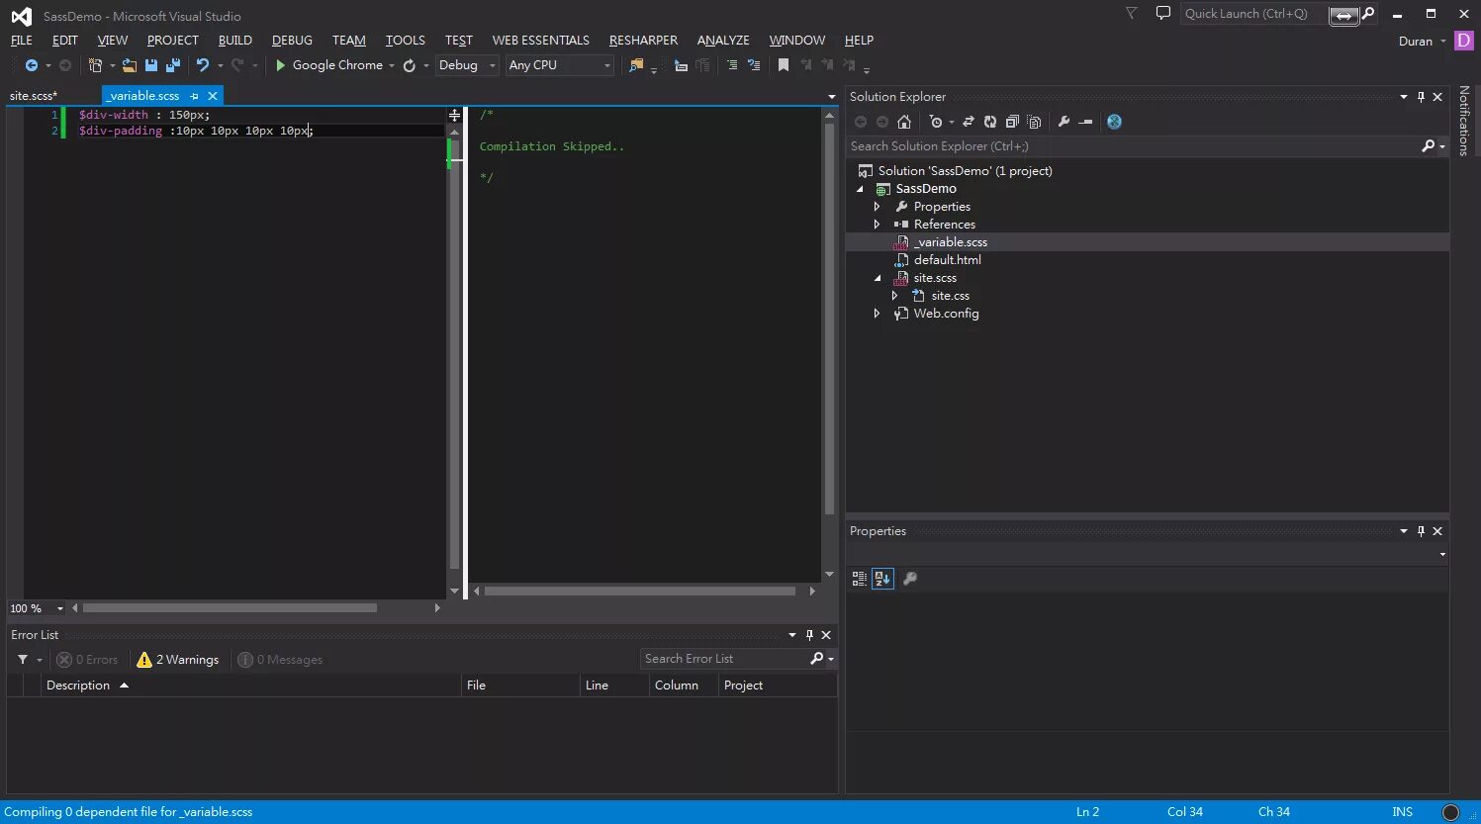Sort Error List by Line column
Image resolution: width=1481 pixels, height=824 pixels.
tap(613, 686)
